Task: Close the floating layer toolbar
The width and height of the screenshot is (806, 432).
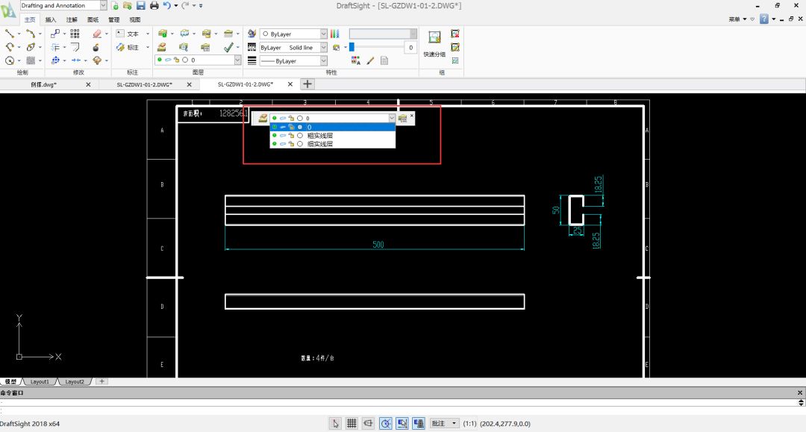Action: coord(412,116)
